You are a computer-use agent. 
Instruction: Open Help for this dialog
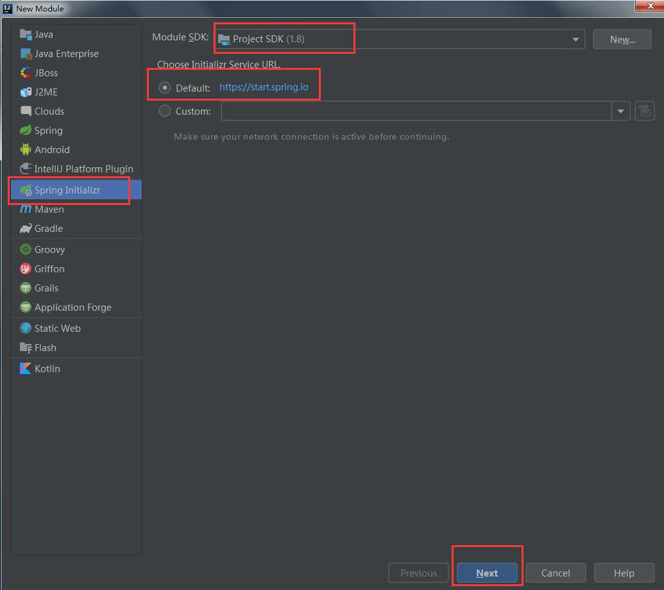coord(624,573)
